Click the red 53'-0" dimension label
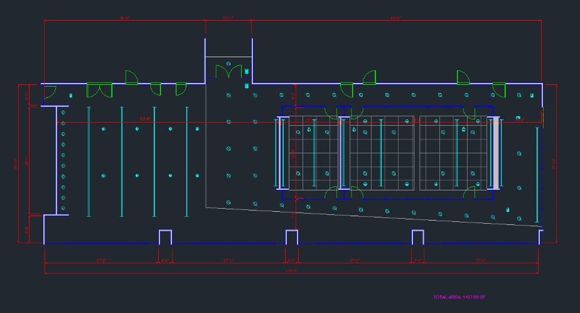Screen dimensions: 580x313 pos(145,119)
